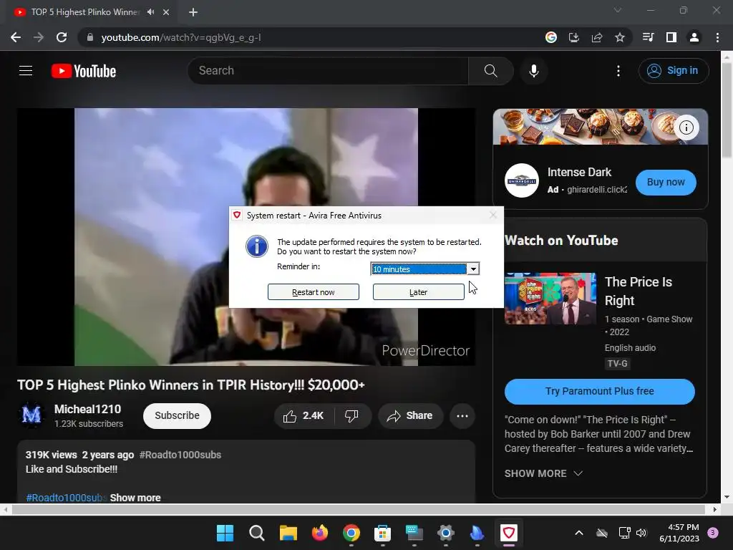This screenshot has width=733, height=550.
Task: Open the Google icon in the address bar
Action: point(551,37)
